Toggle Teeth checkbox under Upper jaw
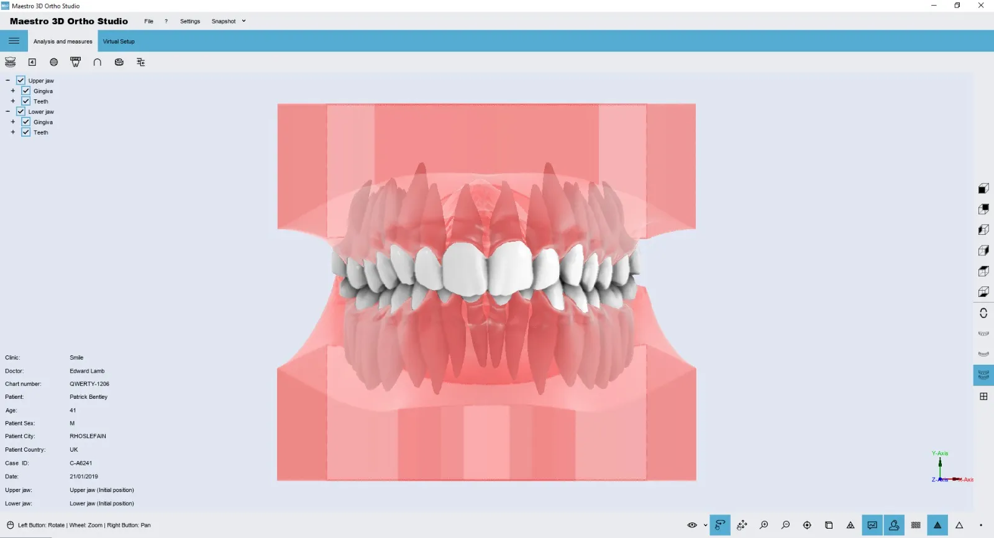 click(x=26, y=101)
